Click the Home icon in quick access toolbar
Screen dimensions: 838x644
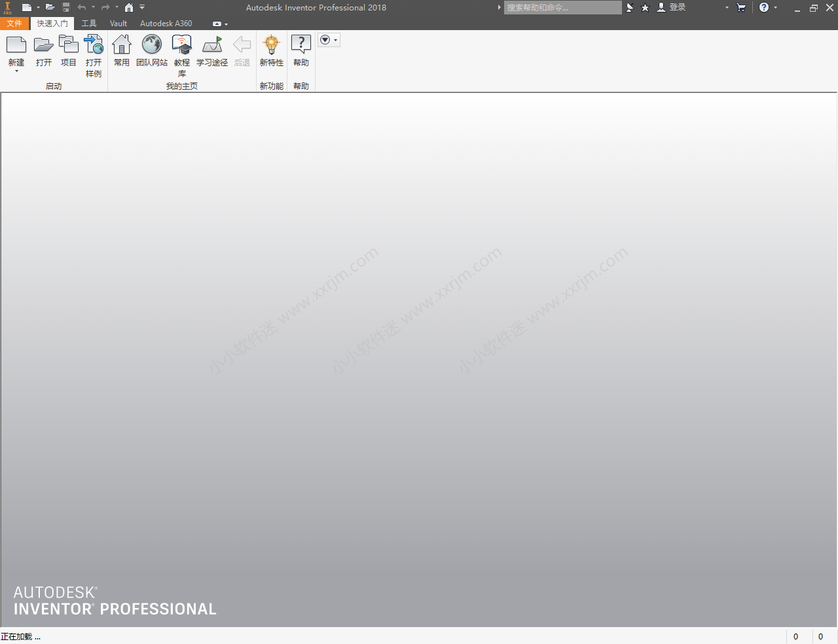(x=129, y=8)
